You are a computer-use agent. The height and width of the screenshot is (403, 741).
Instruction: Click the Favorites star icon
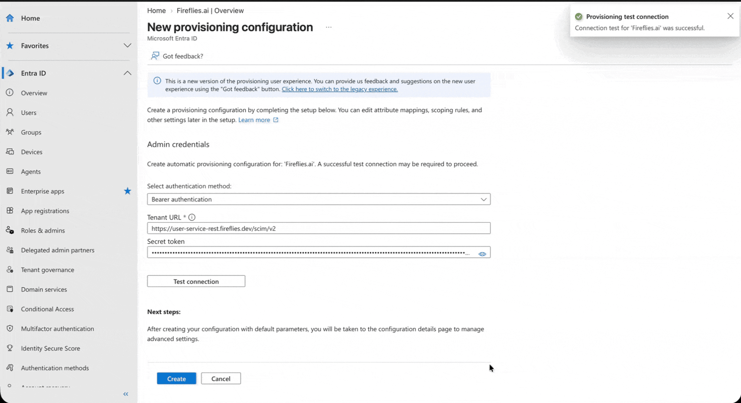(x=10, y=46)
